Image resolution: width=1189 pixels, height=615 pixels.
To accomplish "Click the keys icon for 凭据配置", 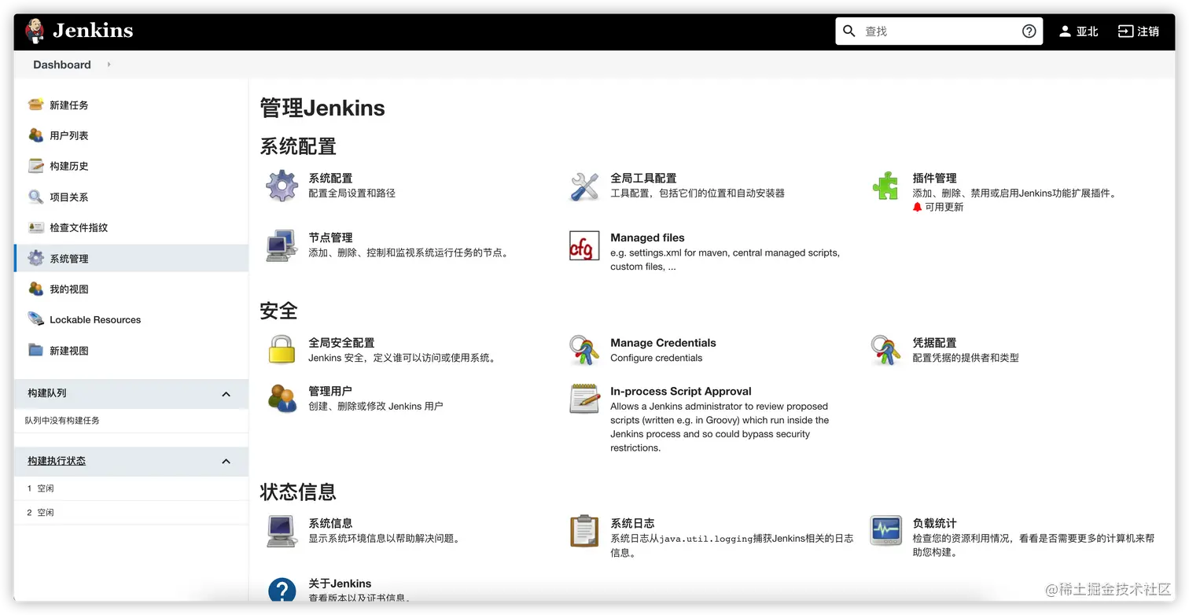I will pos(885,350).
